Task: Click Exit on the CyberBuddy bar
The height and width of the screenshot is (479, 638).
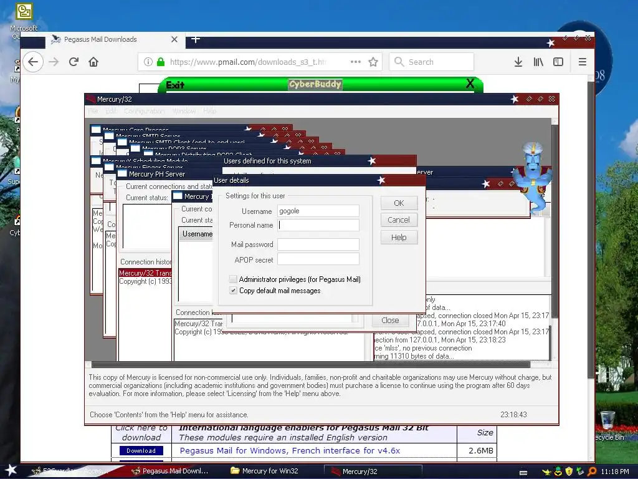Action: pyautogui.click(x=175, y=85)
